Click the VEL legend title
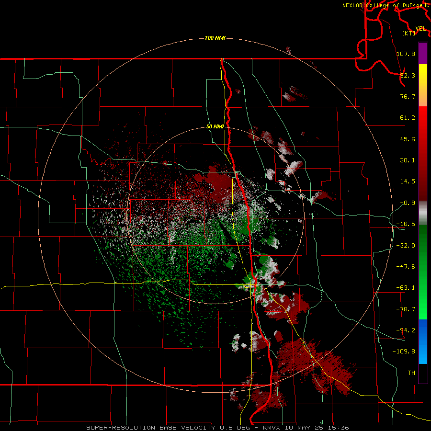Image resolution: width=431 pixels, height=431 pixels. 420,29
